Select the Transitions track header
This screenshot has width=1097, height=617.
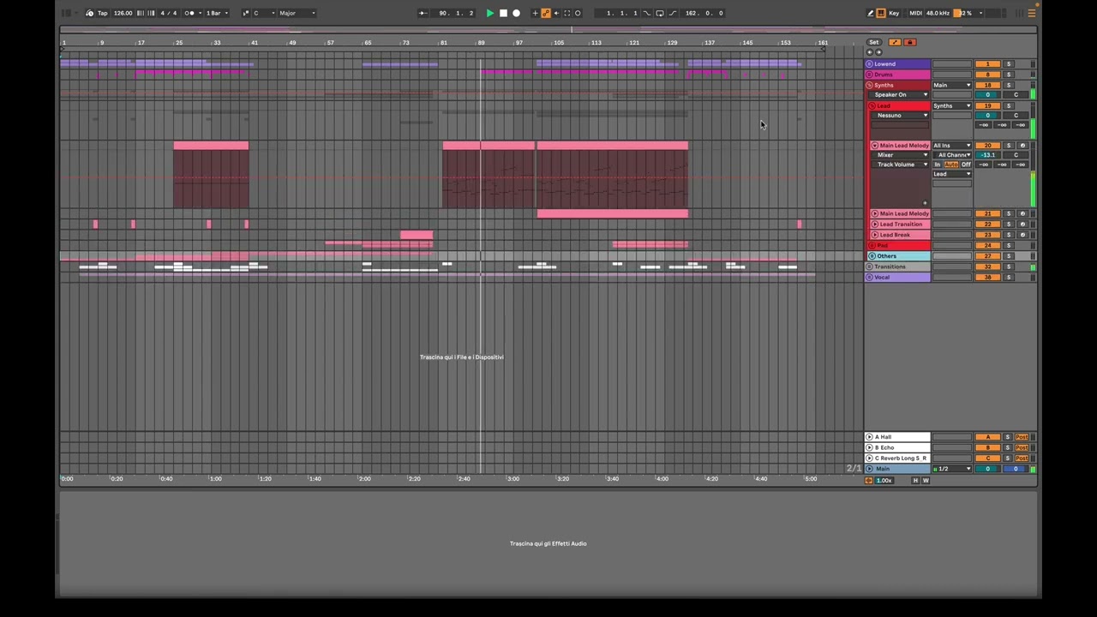click(898, 267)
